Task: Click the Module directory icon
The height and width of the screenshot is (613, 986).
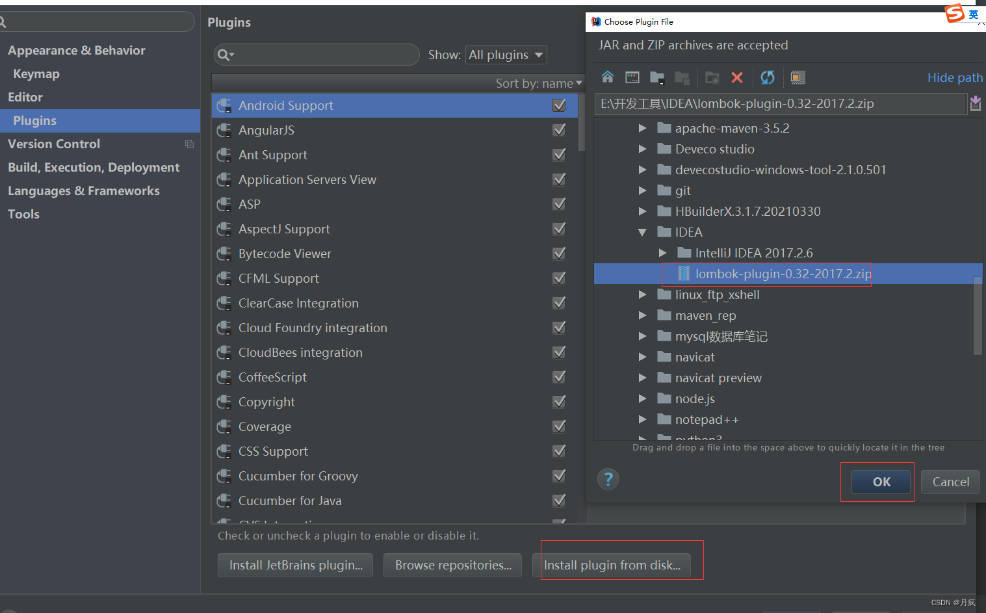Action: pos(682,78)
